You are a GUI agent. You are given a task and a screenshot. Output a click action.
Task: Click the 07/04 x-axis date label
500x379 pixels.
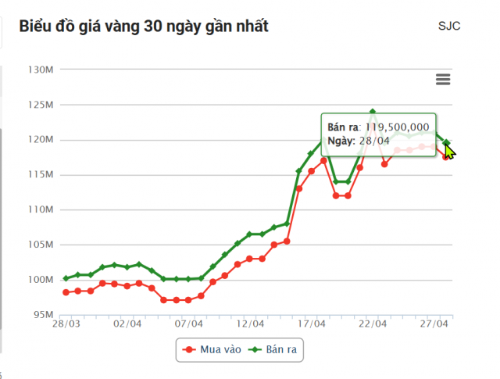189,324
